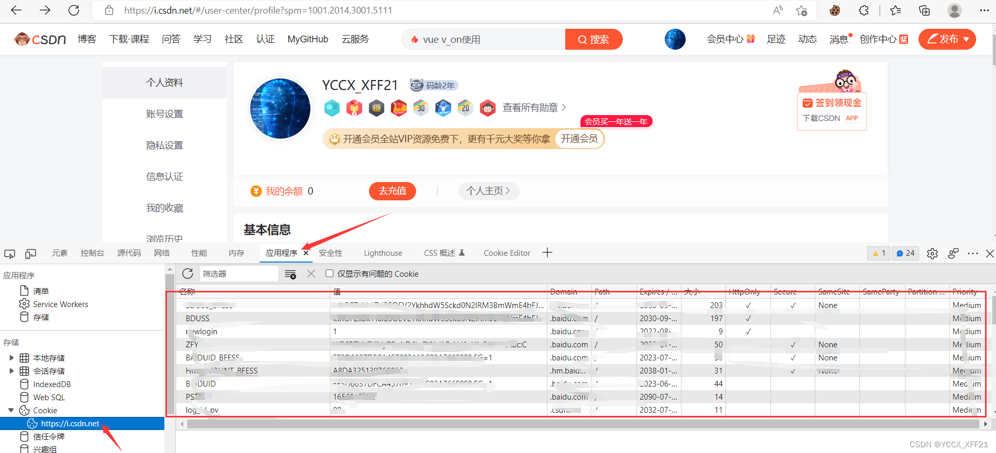The image size is (996, 453).
Task: Open the collections icon
Action: (x=924, y=10)
